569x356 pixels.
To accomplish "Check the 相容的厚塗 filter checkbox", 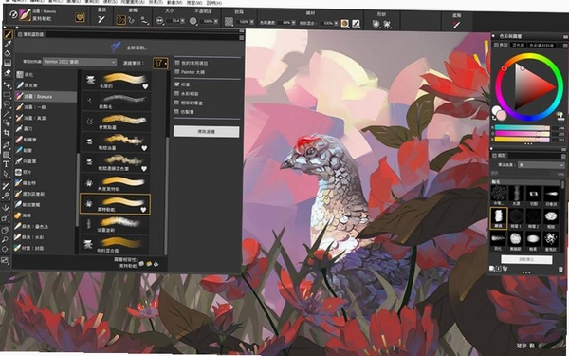I will 177,103.
